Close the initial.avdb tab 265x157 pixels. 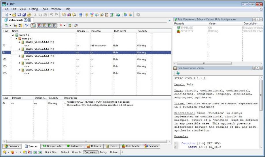[29, 20]
